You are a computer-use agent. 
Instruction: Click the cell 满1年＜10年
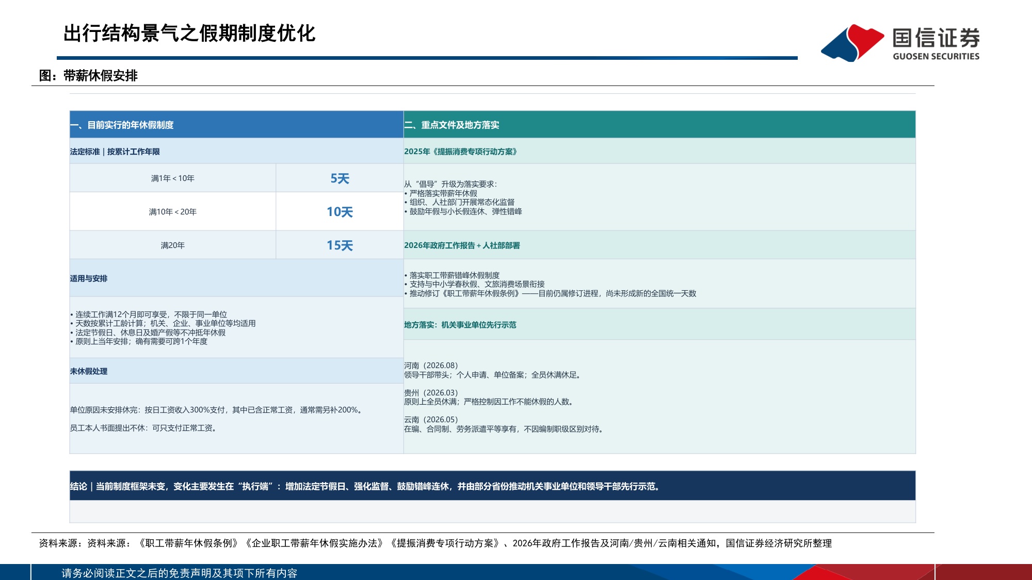tap(173, 178)
